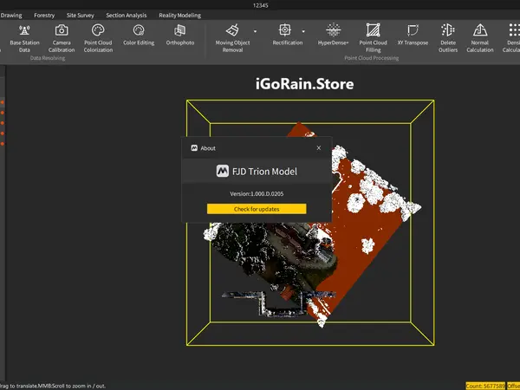Switch to the Forestry tab

click(x=44, y=16)
